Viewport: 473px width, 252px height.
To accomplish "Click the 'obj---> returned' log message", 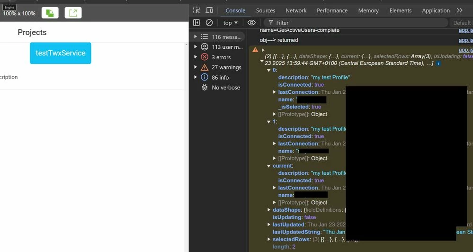I will (x=279, y=40).
